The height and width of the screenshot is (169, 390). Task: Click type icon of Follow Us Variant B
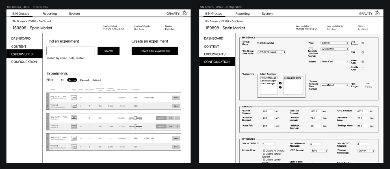74,126
